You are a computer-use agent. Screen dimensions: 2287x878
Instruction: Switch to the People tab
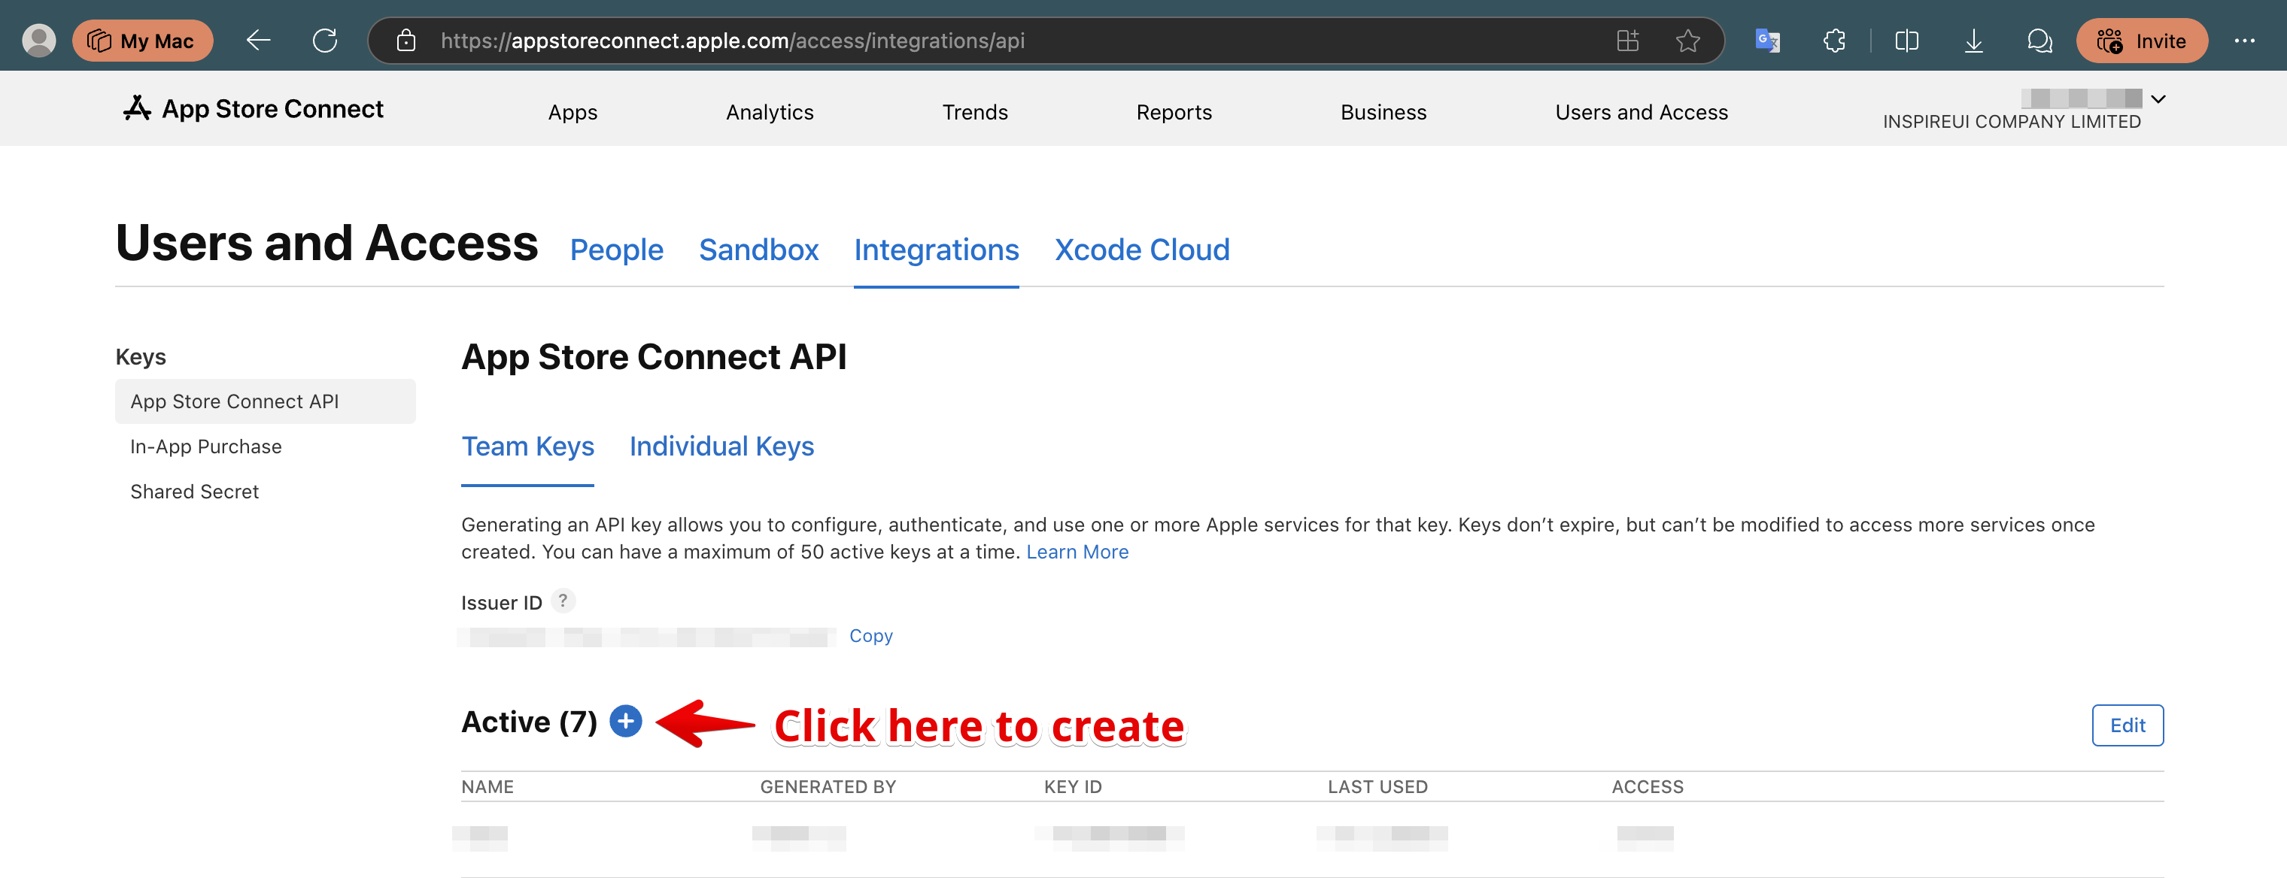[616, 250]
